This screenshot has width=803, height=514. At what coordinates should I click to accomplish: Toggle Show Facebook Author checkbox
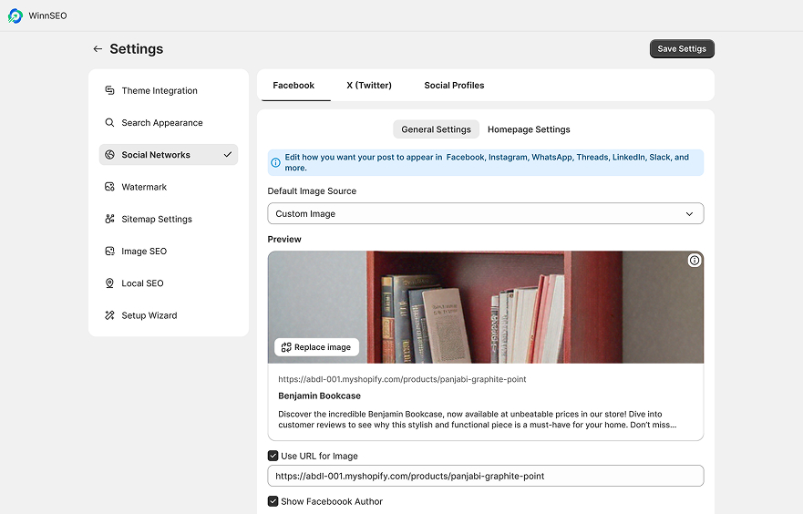tap(273, 501)
